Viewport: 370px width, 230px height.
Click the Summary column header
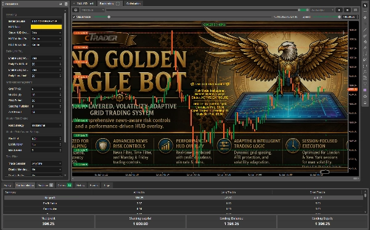point(10,192)
